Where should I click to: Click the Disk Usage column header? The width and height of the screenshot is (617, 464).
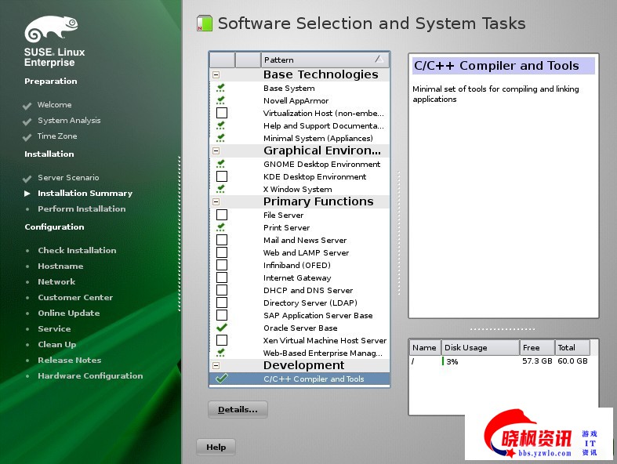tap(479, 347)
